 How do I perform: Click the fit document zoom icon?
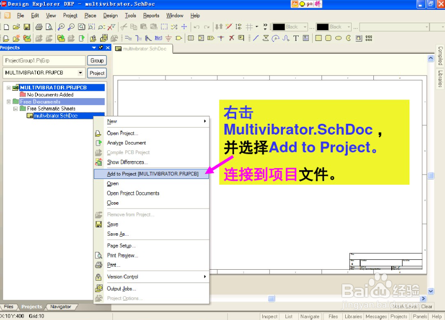[81, 27]
